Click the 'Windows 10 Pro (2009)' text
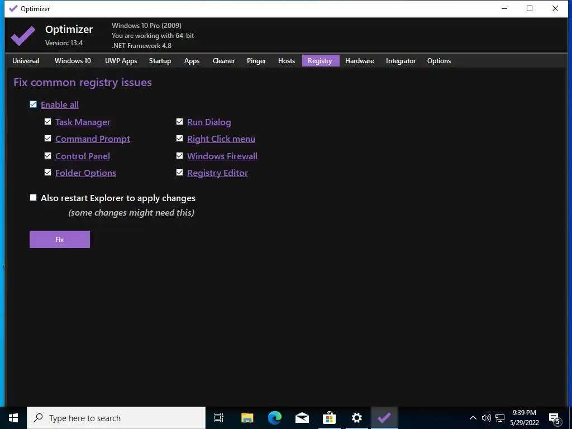Screen dimensions: 572x429 tap(147, 26)
